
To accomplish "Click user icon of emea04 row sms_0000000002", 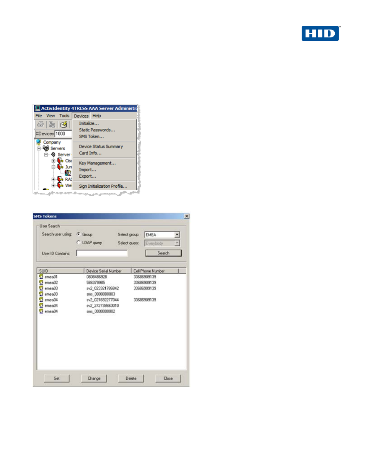I will click(41, 311).
